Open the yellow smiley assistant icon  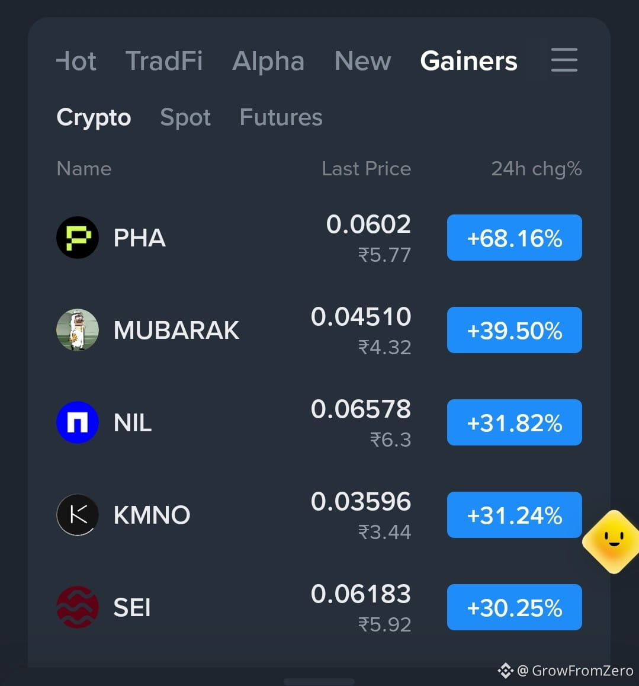pyautogui.click(x=613, y=541)
